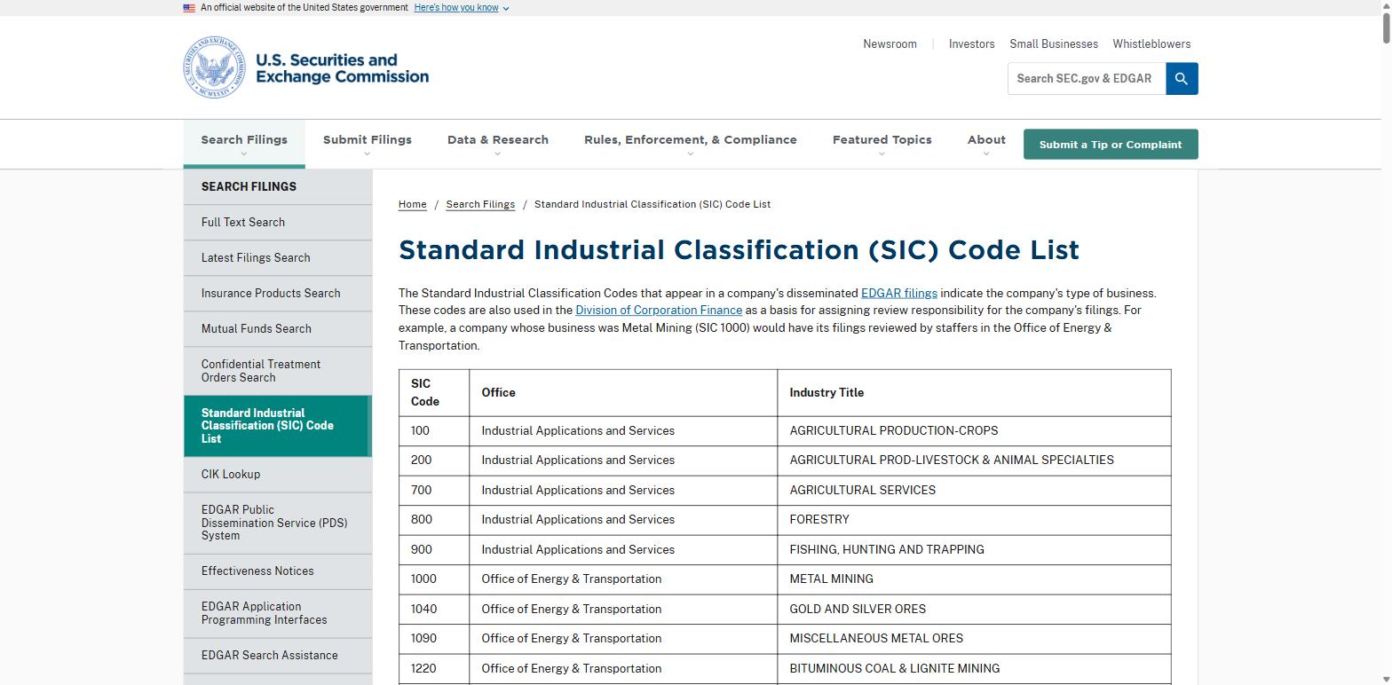The width and height of the screenshot is (1392, 685).
Task: Select GOLD AND SILVER ORES cell
Action: click(x=974, y=610)
